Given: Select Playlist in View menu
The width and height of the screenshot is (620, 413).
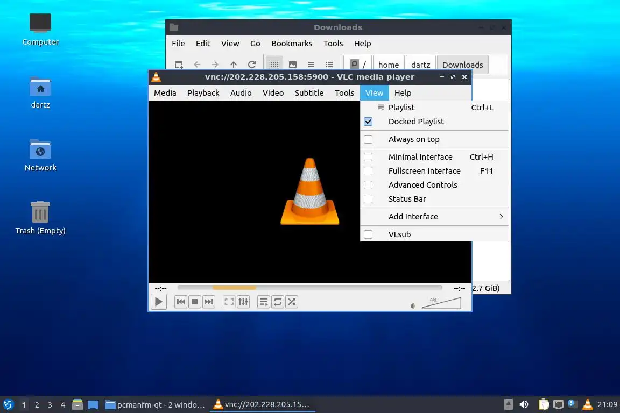Looking at the screenshot, I should point(434,108).
